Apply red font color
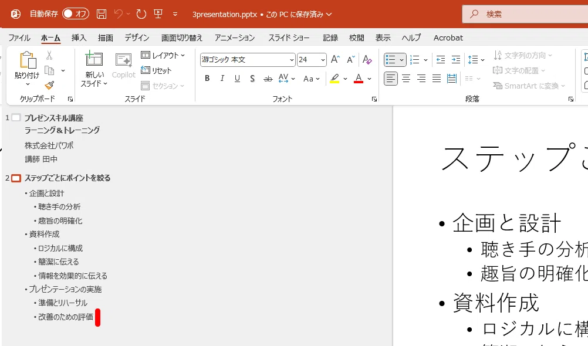This screenshot has height=346, width=588. [359, 79]
